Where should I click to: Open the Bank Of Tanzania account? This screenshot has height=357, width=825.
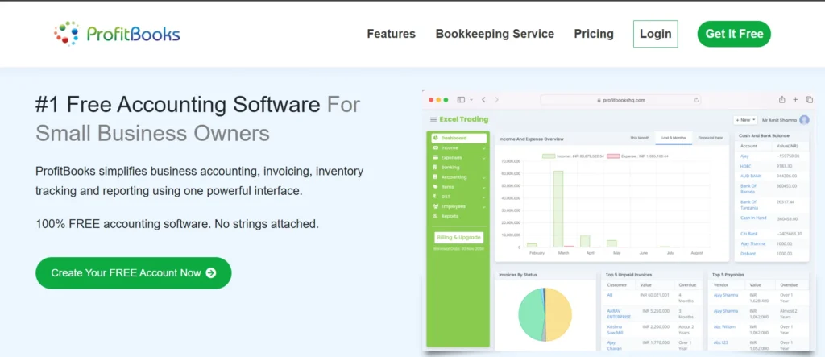pos(749,205)
